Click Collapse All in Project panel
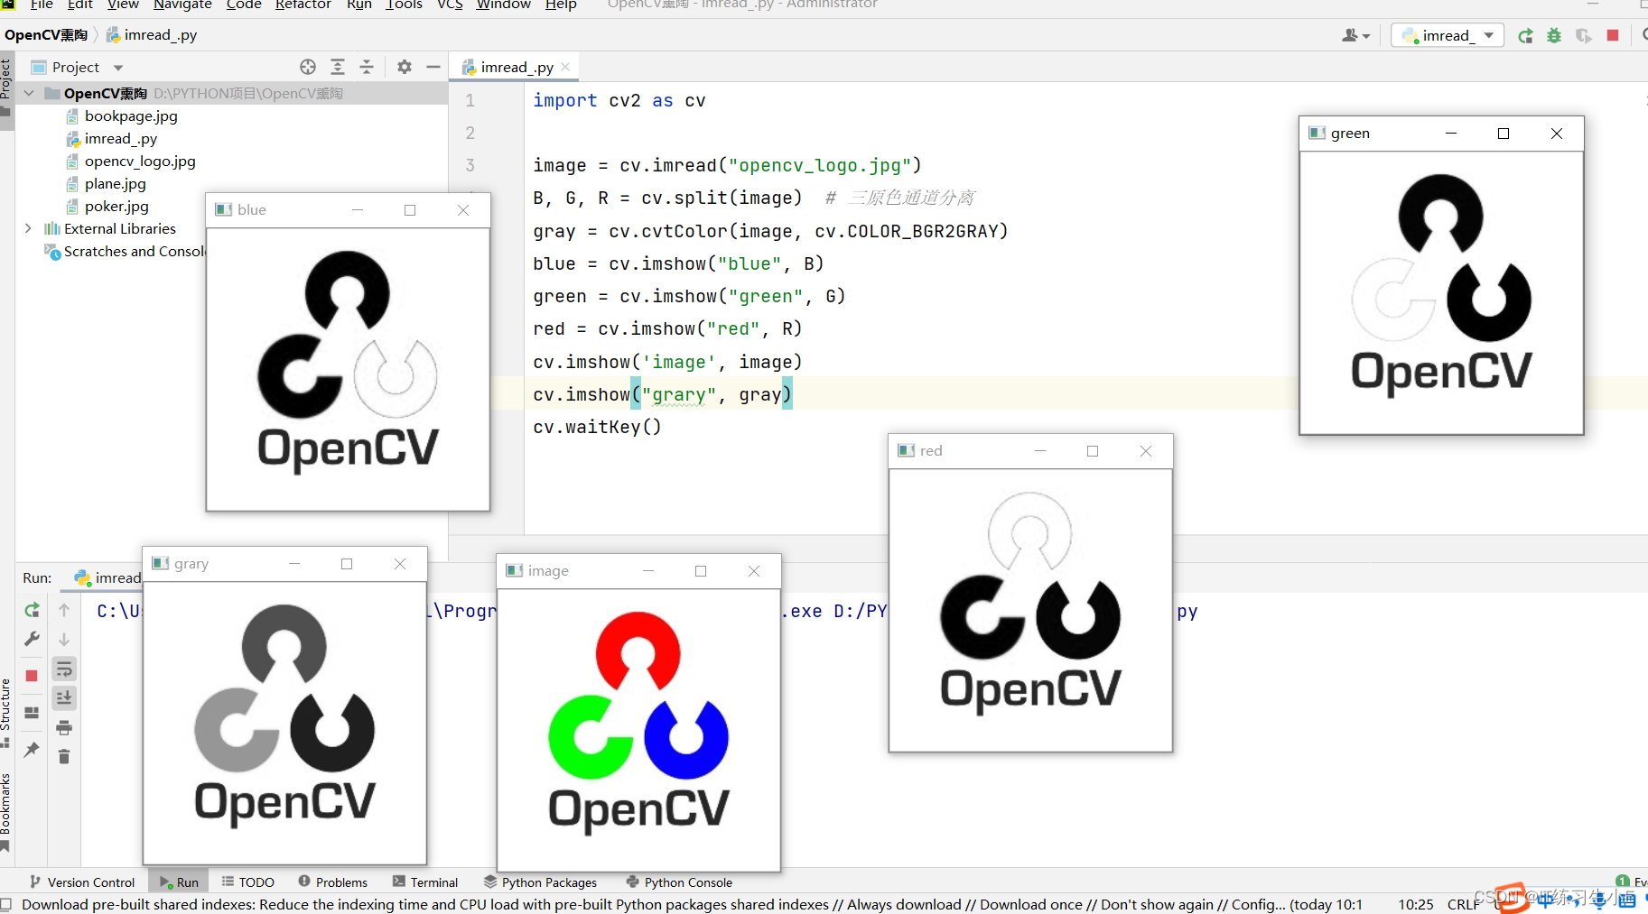The image size is (1648, 914). point(367,67)
